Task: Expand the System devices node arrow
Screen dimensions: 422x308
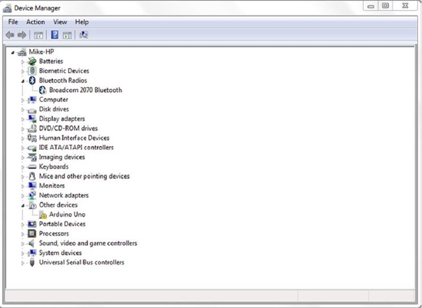Action: click(23, 254)
